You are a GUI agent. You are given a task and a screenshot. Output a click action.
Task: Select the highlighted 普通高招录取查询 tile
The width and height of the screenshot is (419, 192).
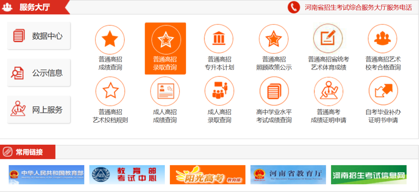[x=165, y=48]
